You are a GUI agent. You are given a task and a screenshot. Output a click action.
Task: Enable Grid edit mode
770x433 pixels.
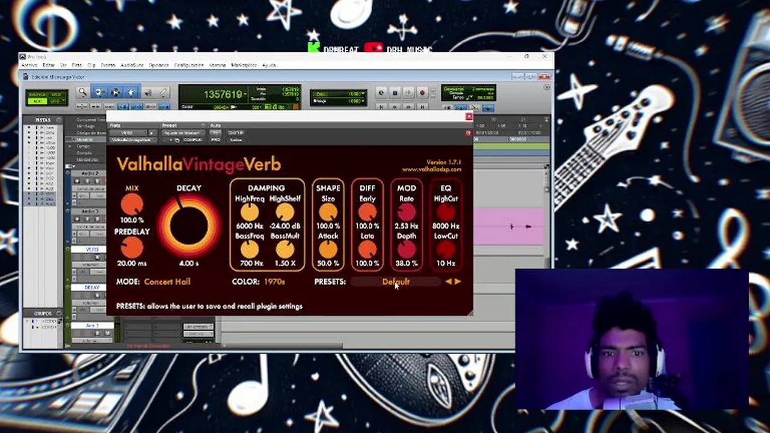(57, 101)
